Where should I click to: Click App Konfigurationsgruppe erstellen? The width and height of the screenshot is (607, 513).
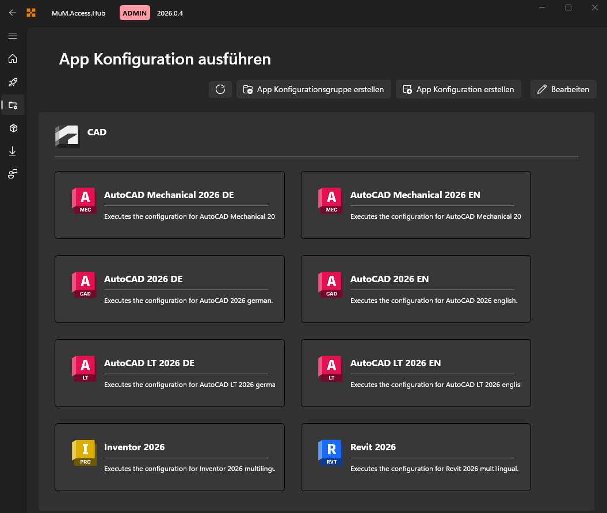314,89
